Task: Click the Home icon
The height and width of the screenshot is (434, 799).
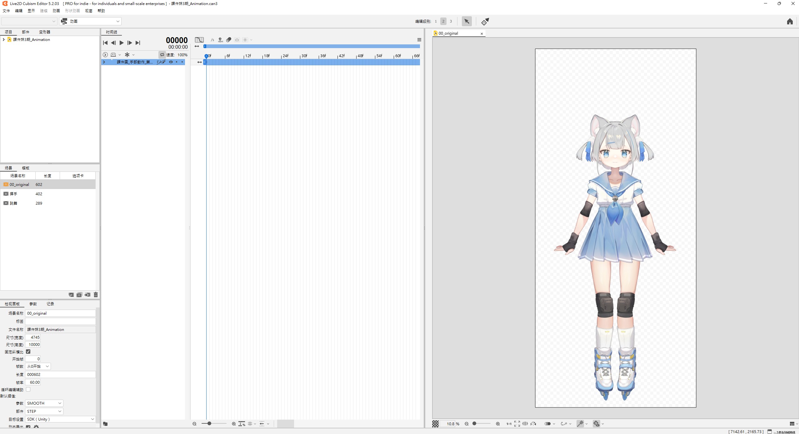Action: [790, 22]
